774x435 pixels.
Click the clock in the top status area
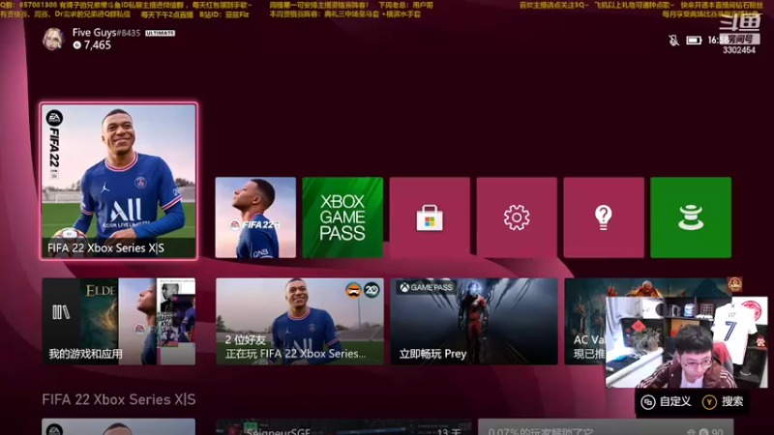[x=716, y=40]
